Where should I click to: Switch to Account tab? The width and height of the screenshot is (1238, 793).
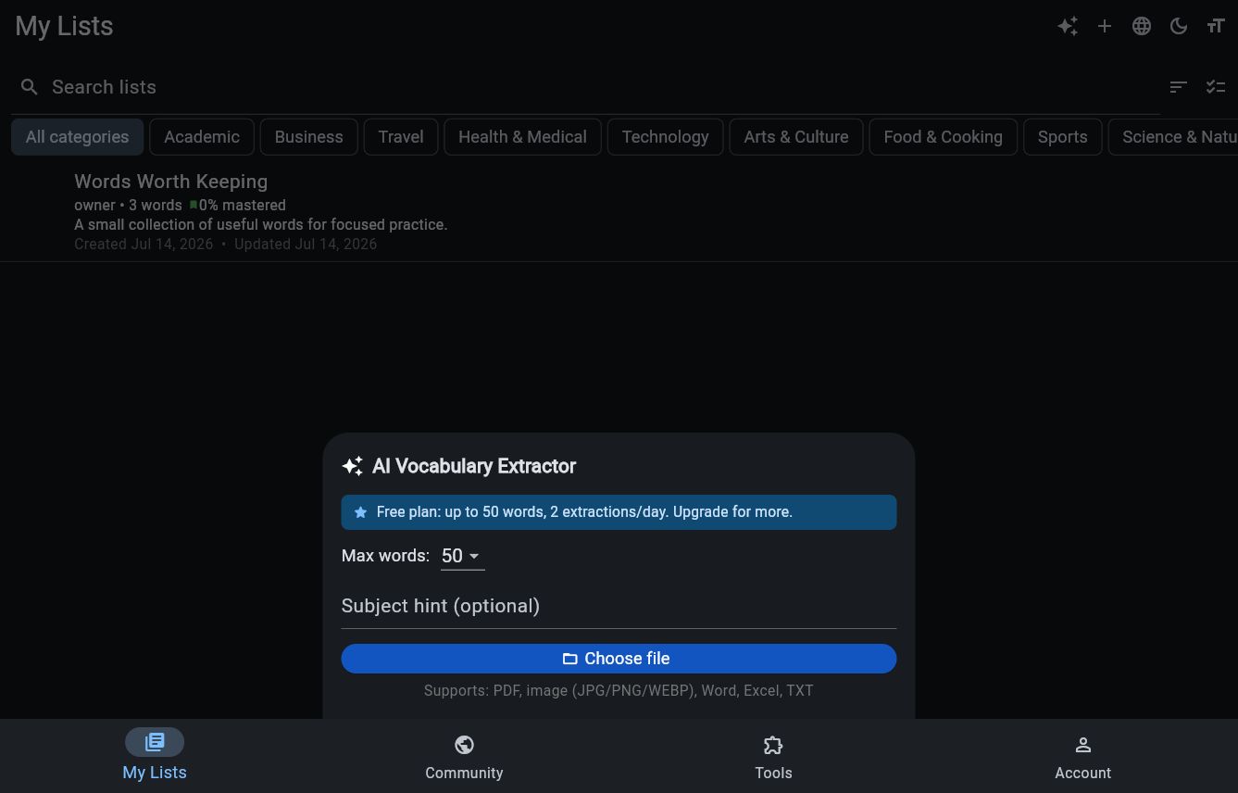coord(1082,756)
